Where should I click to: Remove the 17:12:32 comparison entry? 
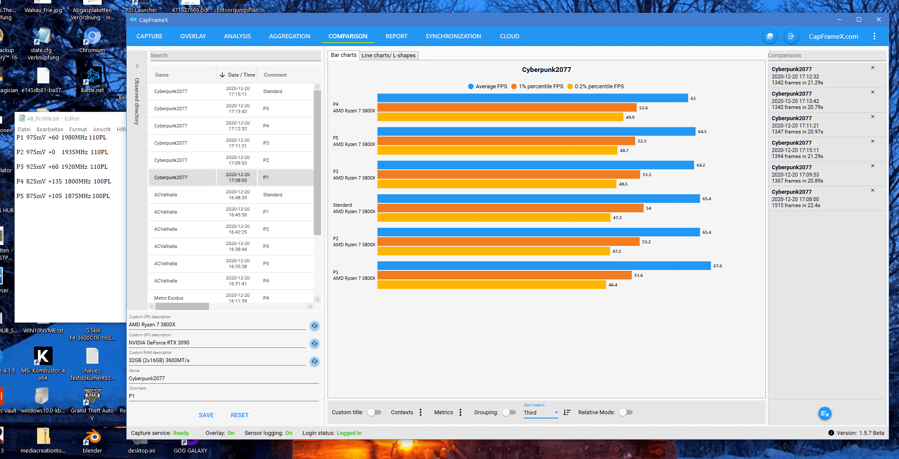(873, 68)
